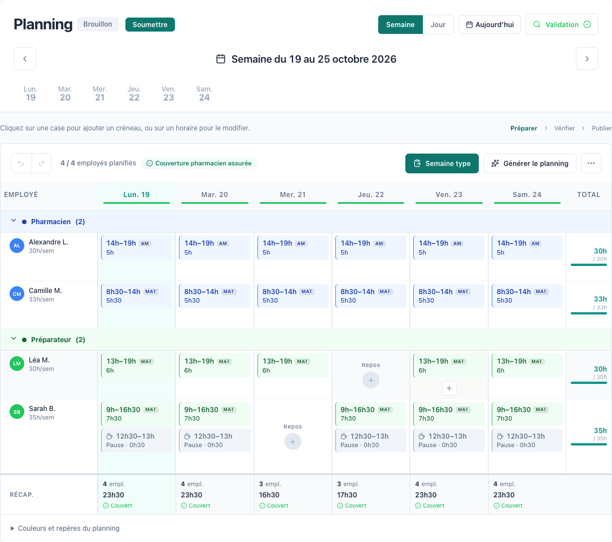The image size is (612, 542).
Task: Open the three-dots more options menu
Action: pyautogui.click(x=591, y=163)
